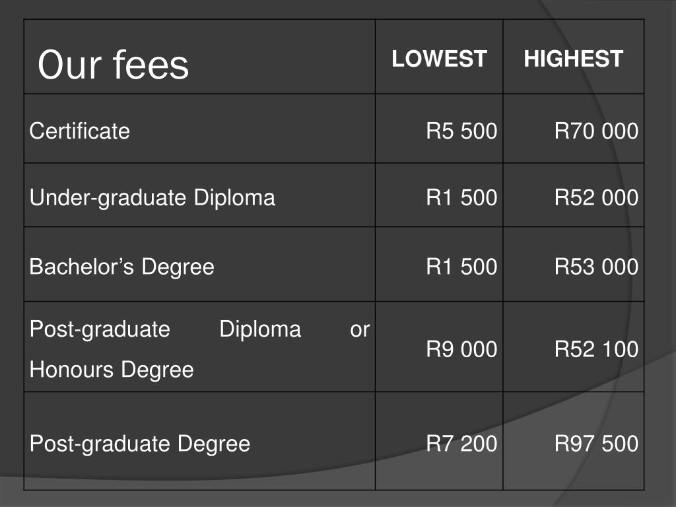Select the LOWEST column header
Viewport: 676px width, 507px height.
click(x=439, y=59)
